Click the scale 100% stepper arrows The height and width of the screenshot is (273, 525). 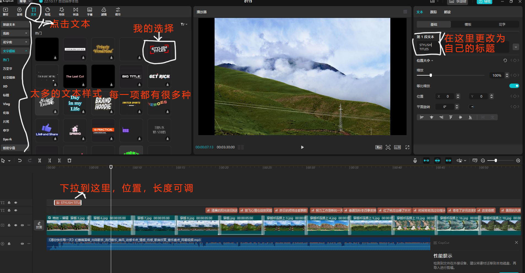(507, 75)
